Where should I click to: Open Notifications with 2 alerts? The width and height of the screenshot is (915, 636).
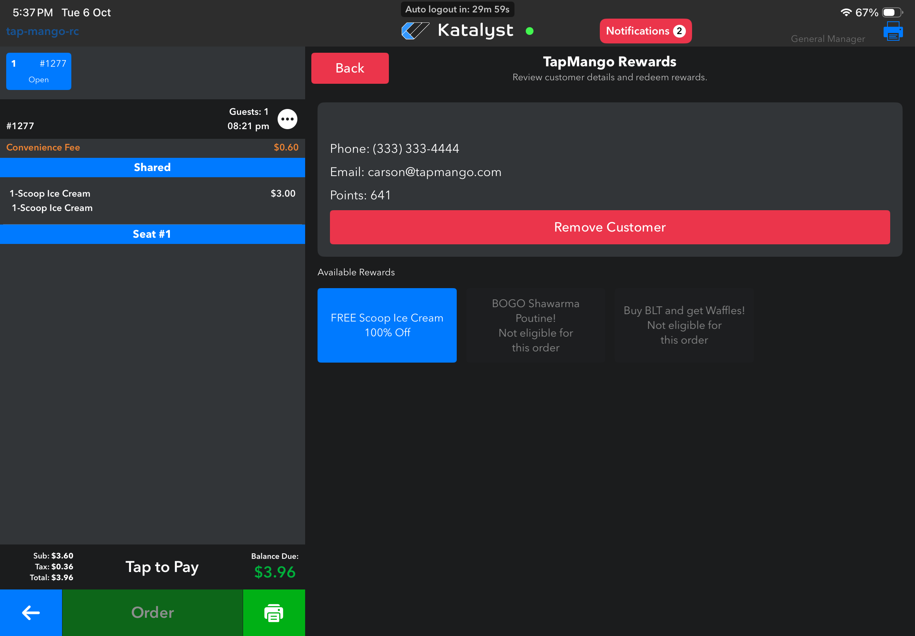coord(646,31)
